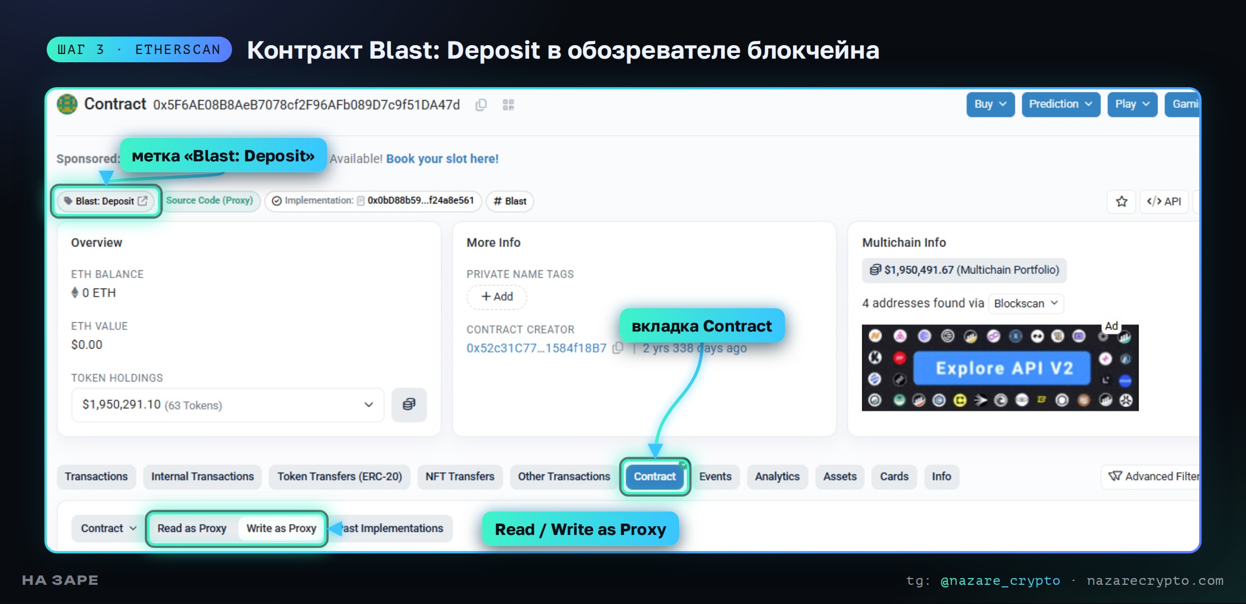Switch to the Analytics tab

(777, 476)
